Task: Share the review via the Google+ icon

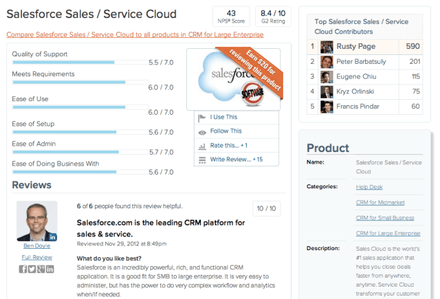Action: pyautogui.click(x=41, y=269)
